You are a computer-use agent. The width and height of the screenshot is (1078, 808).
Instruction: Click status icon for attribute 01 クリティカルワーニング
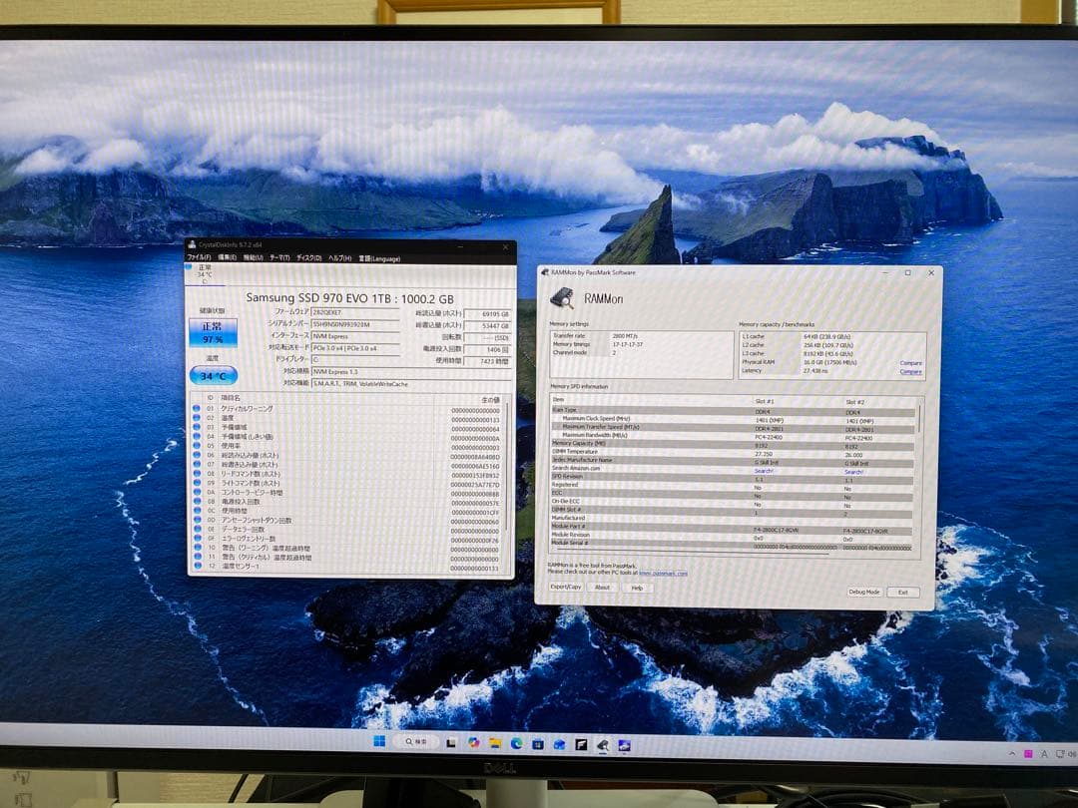pyautogui.click(x=197, y=408)
